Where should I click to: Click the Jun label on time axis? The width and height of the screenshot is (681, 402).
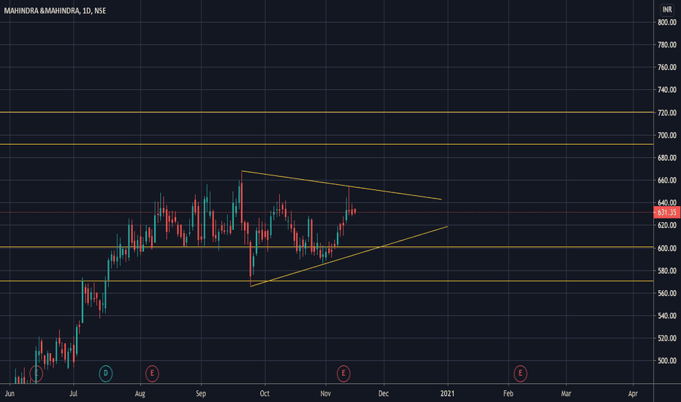[9, 394]
